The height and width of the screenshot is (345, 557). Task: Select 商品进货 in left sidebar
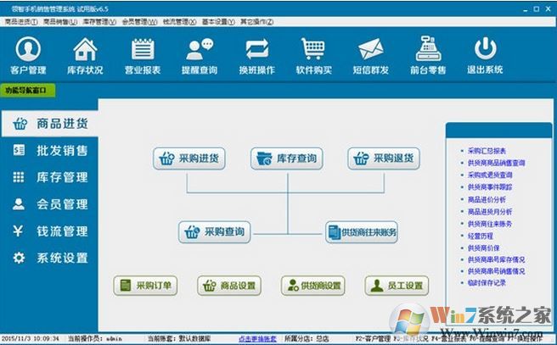(50, 124)
